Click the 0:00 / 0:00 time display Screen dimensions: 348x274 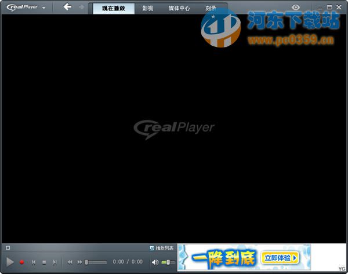click(x=128, y=262)
